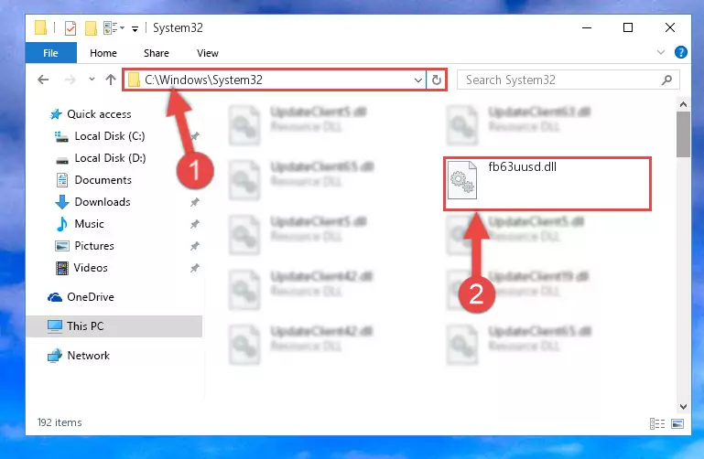Select the fb63uusd.dll file name
Screen dimensions: 704x459
tap(522, 166)
